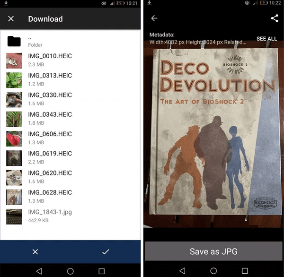
Task: Select file name IMG_0010.HEIC
Action: [50, 56]
